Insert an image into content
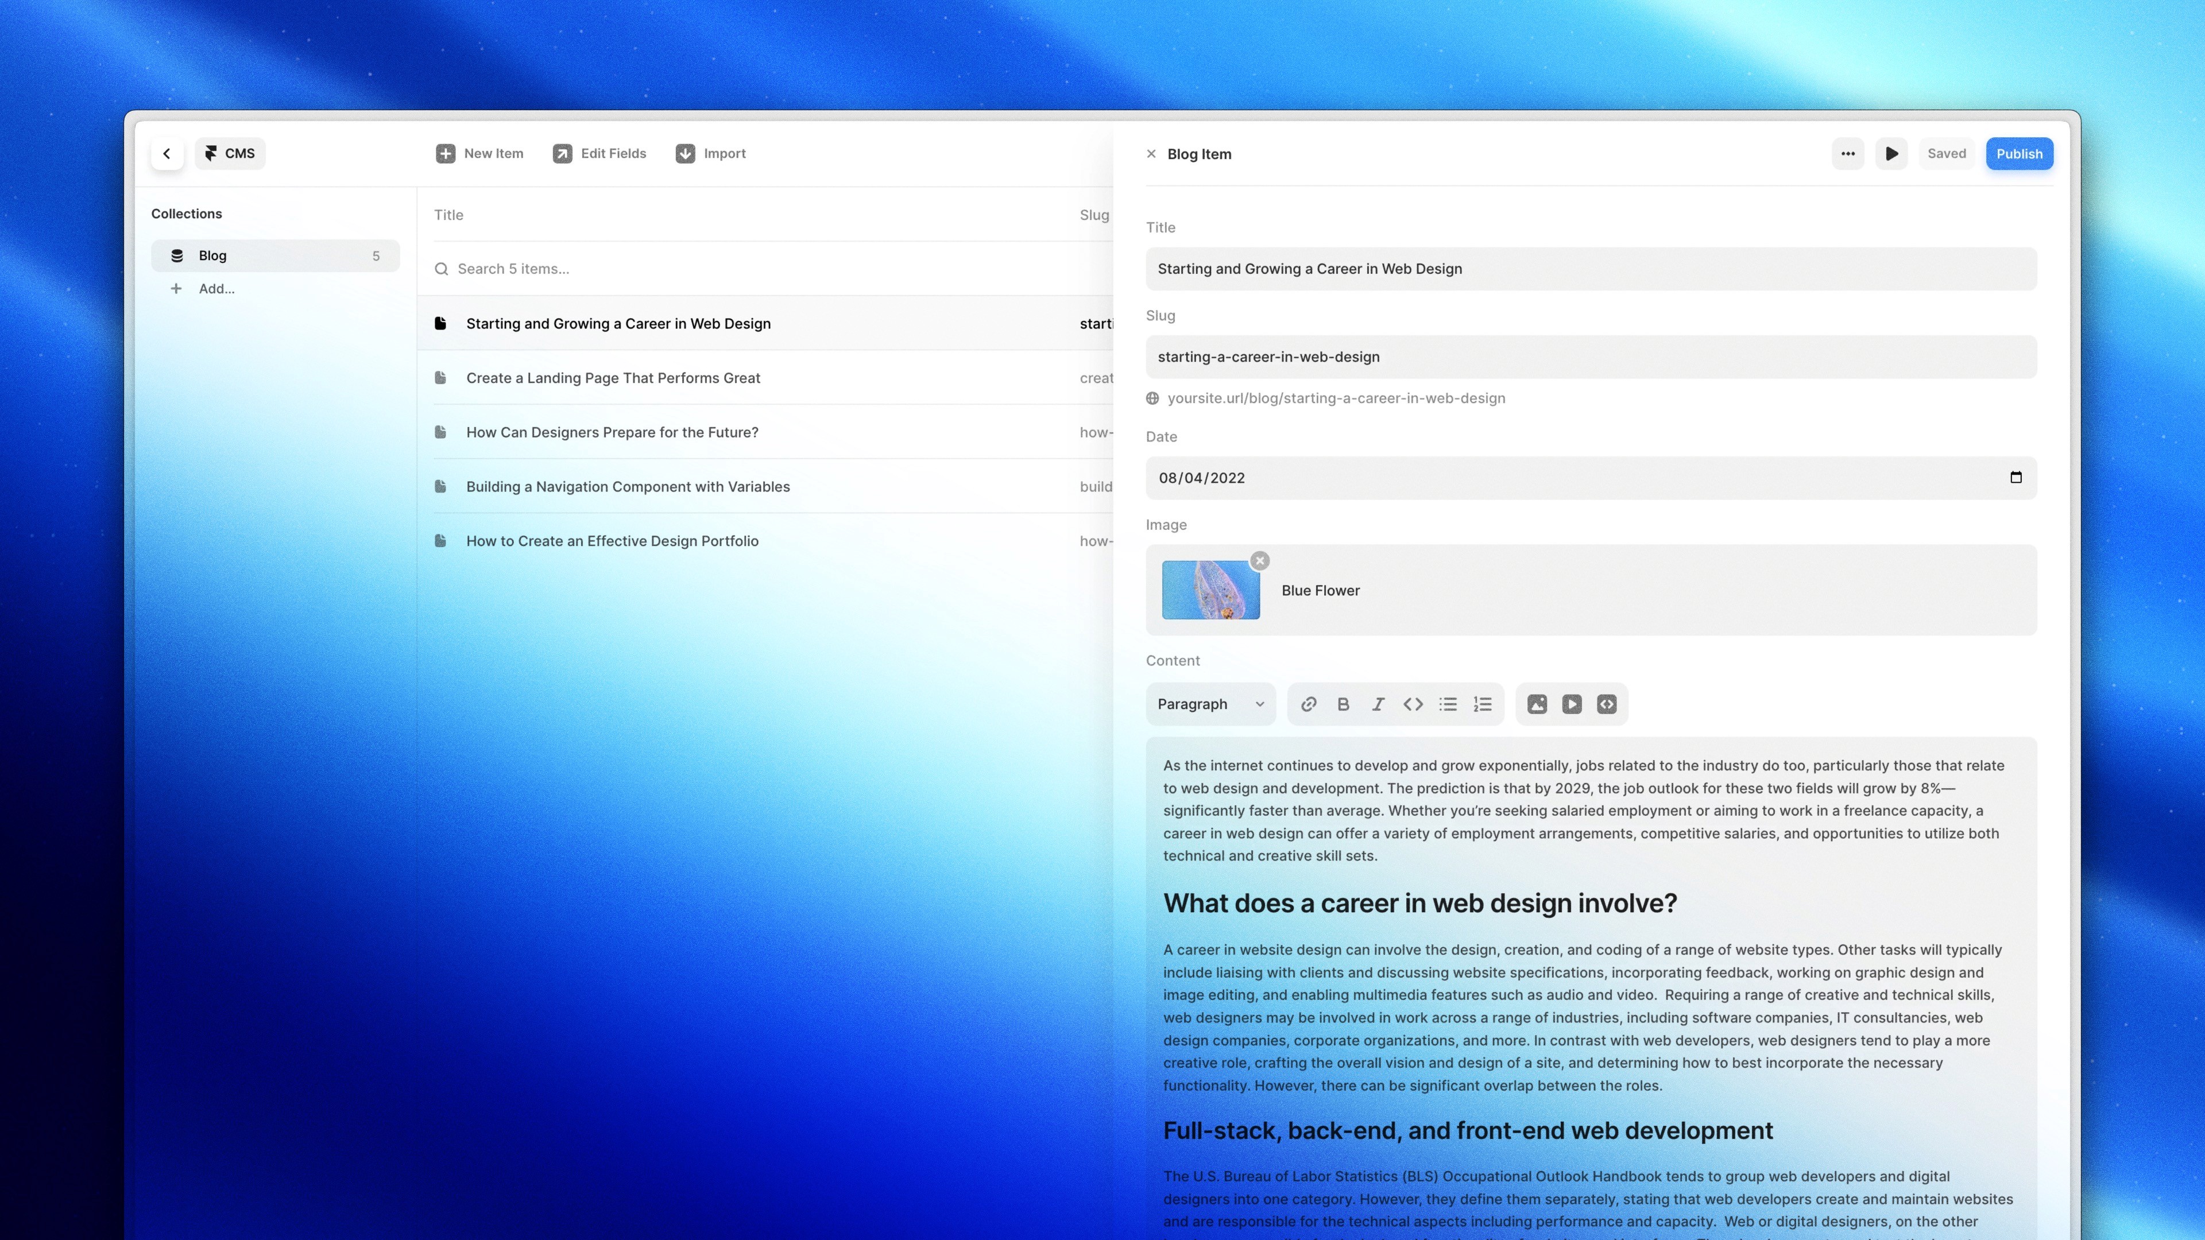Viewport: 2205px width, 1240px height. (x=1537, y=704)
